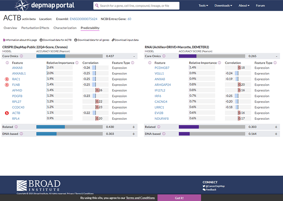
Task: Click the red S badge beside ACTB
Action: coord(7,113)
